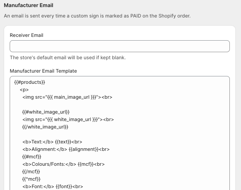The height and width of the screenshot is (190, 241).
Task: Place cursor on the {{#products}} line
Action: (29, 82)
